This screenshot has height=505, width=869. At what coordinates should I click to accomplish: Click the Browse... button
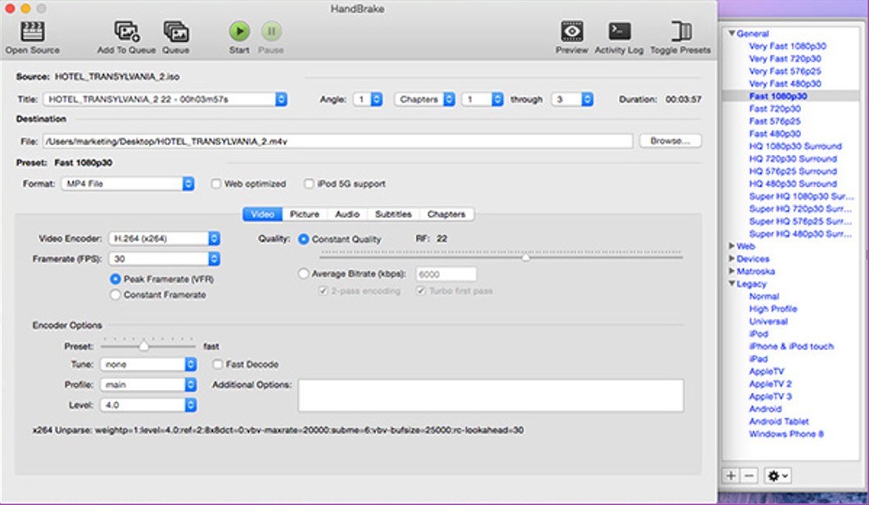click(670, 141)
